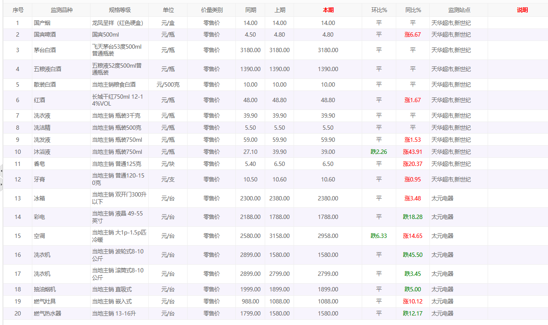The height and width of the screenshot is (325, 548).
Task: Select the 同比% column header
Action: [x=413, y=10]
